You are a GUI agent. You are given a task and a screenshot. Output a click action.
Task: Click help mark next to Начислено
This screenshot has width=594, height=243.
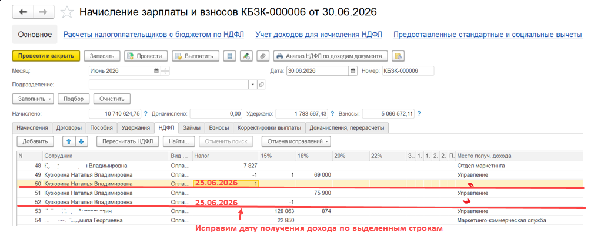pyautogui.click(x=145, y=113)
